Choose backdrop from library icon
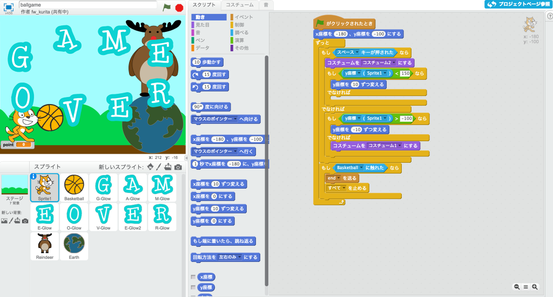The height and width of the screenshot is (297, 553). click(4, 221)
